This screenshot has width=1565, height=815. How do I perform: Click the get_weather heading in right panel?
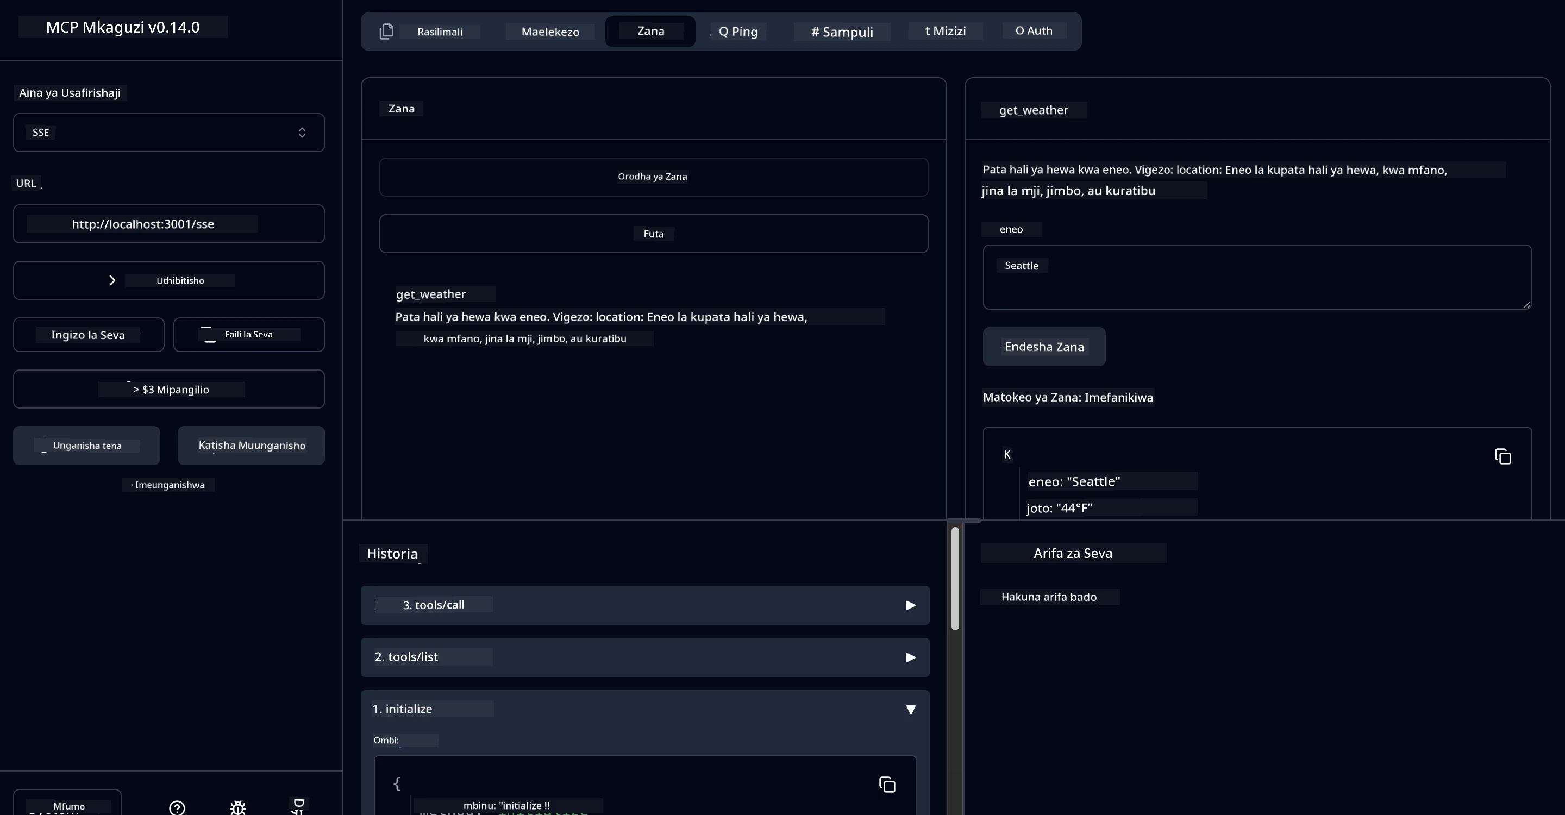1034,110
